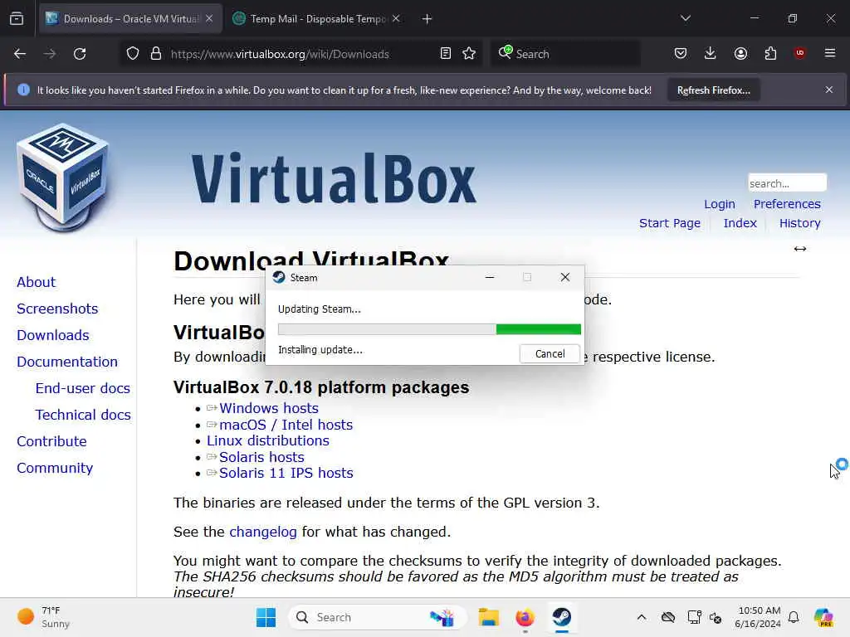Viewport: 850px width, 637px height.
Task: Click the Firefox forward arrow button
Action: pos(50,54)
